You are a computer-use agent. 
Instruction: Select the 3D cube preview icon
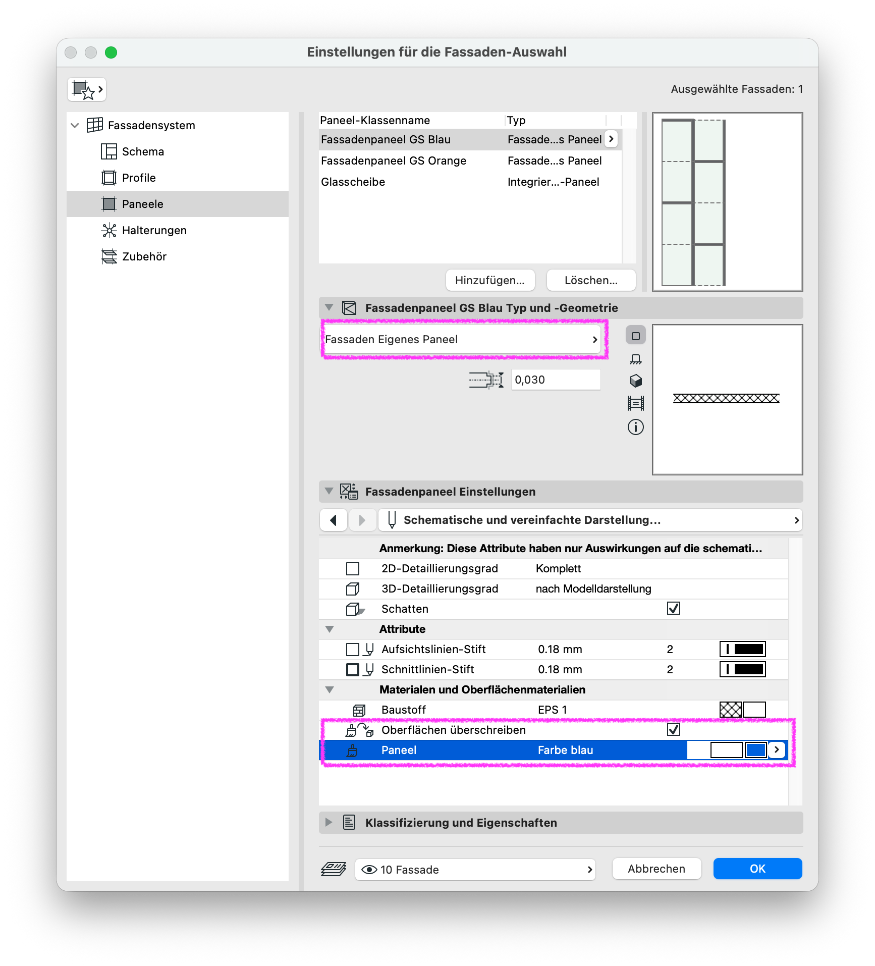point(636,381)
